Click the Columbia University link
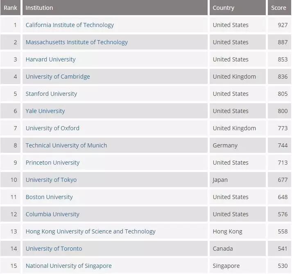This screenshot has width=292, height=274. pyautogui.click(x=52, y=214)
